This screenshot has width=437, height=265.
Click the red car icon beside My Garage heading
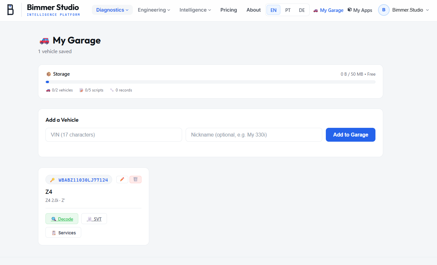tap(44, 41)
